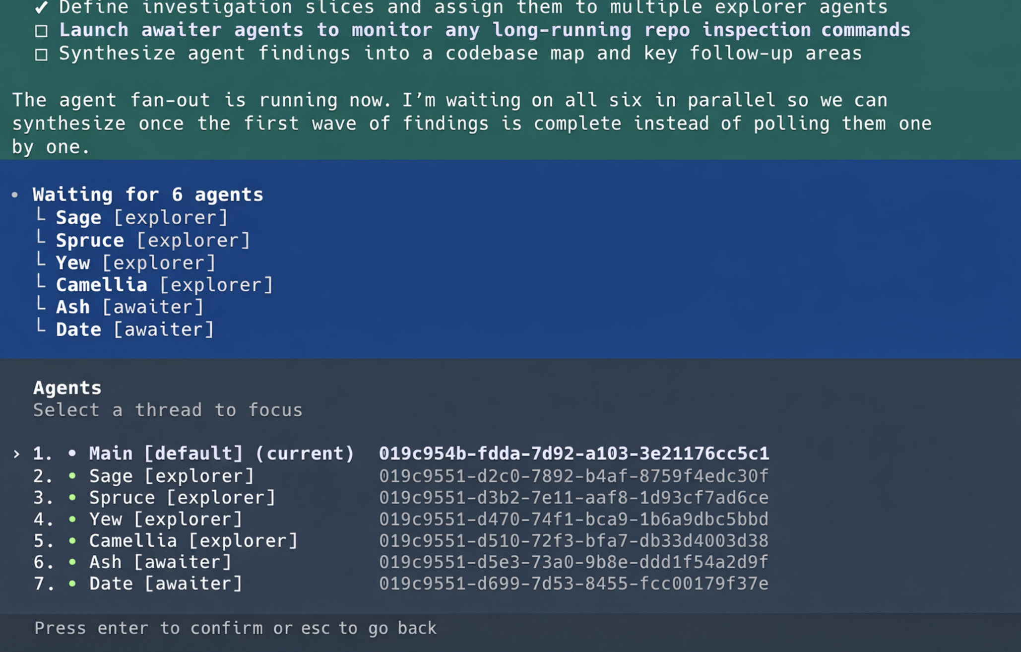The width and height of the screenshot is (1021, 652).
Task: Select Date [awaiter] in the Agents list
Action: pyautogui.click(x=165, y=584)
